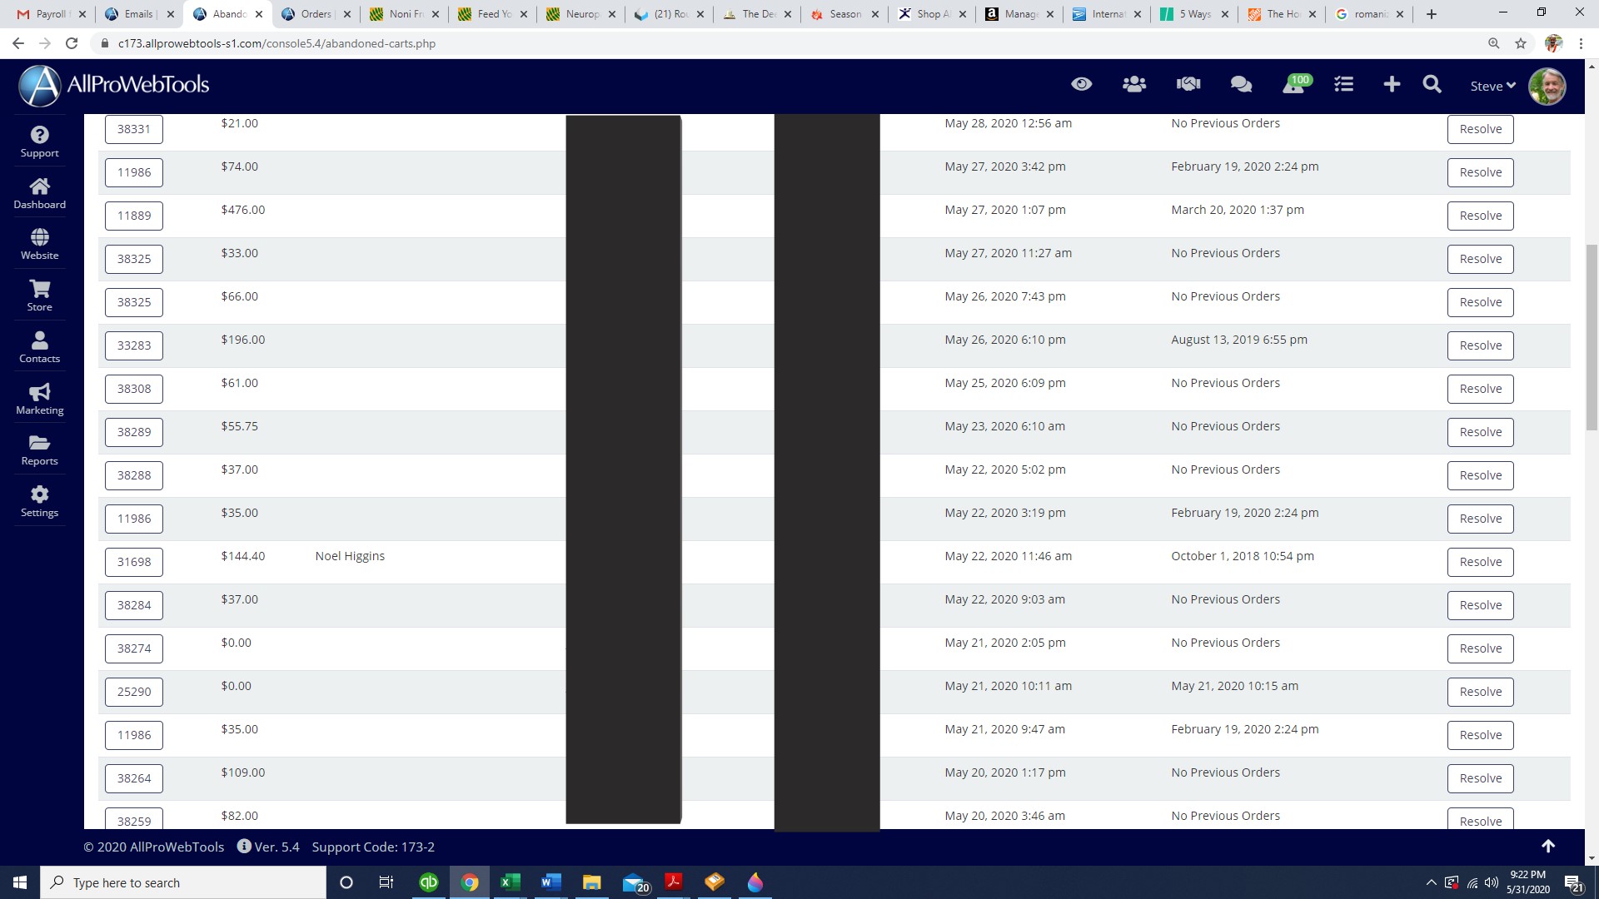Open customer ID 11889

click(134, 216)
